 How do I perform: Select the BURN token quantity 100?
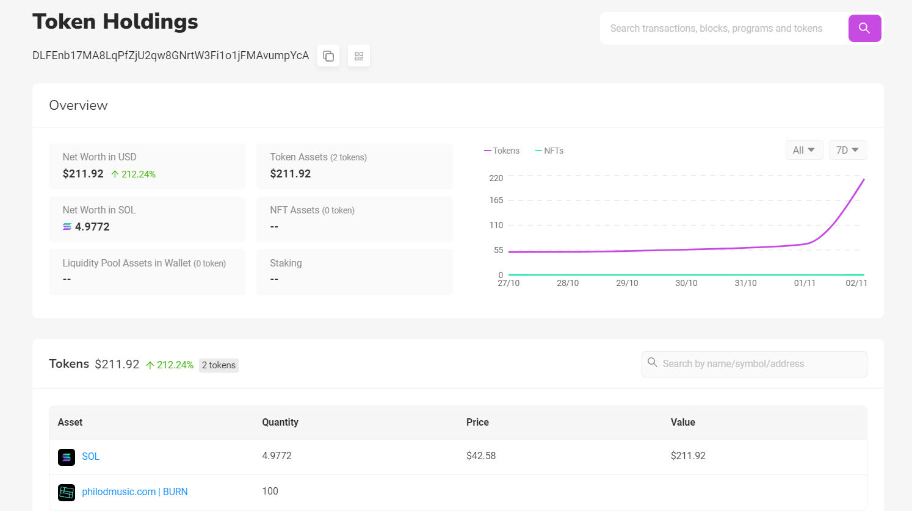(x=270, y=491)
